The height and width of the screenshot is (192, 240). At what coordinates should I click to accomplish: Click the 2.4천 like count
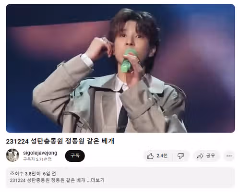[162, 156]
